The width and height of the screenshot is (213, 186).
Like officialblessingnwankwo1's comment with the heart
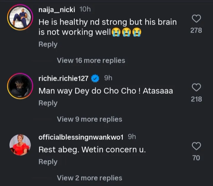click(196, 146)
